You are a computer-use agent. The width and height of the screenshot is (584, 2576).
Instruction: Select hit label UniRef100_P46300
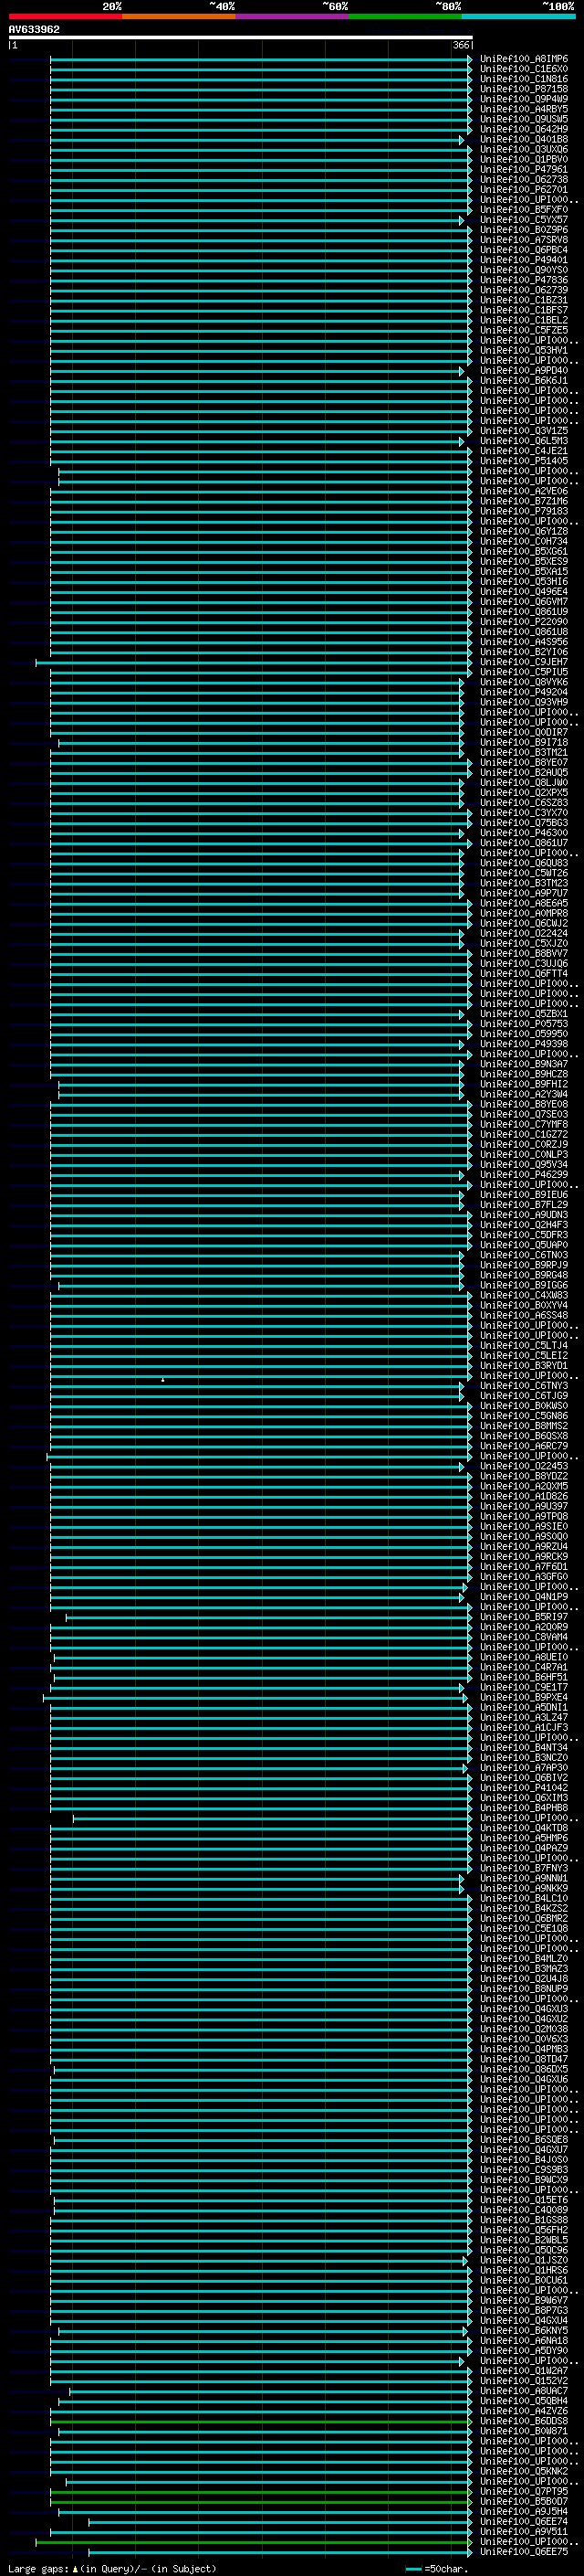pos(524,833)
